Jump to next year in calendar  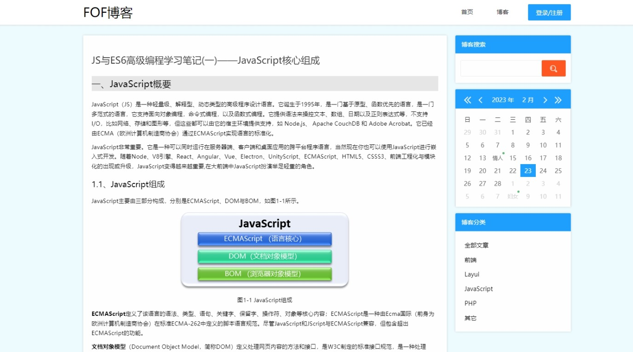click(x=558, y=100)
